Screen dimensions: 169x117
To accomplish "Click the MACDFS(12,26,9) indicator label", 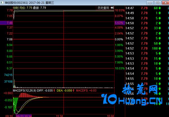I will point(25,90).
